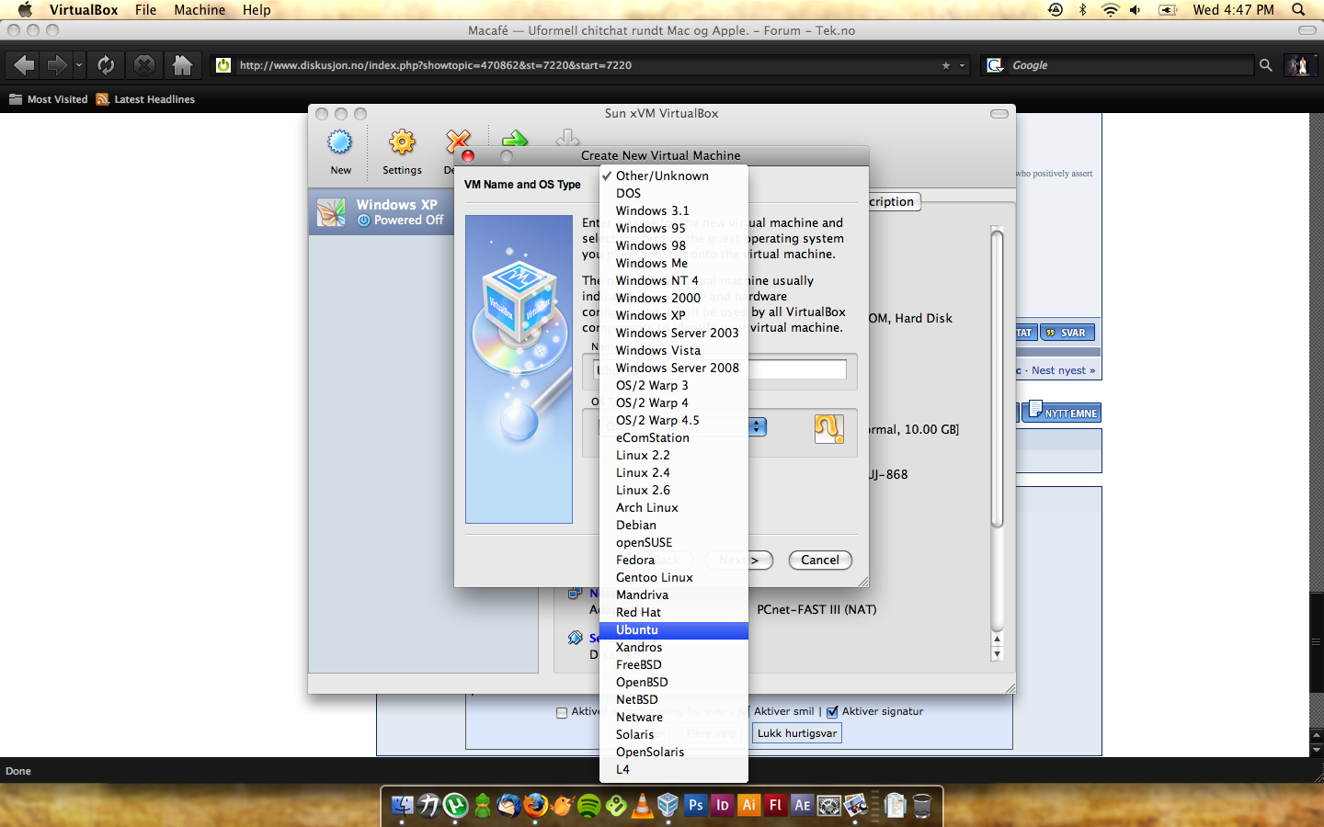Click the NYTT EMNE button
Screen dimensions: 1324x827
[1062, 412]
